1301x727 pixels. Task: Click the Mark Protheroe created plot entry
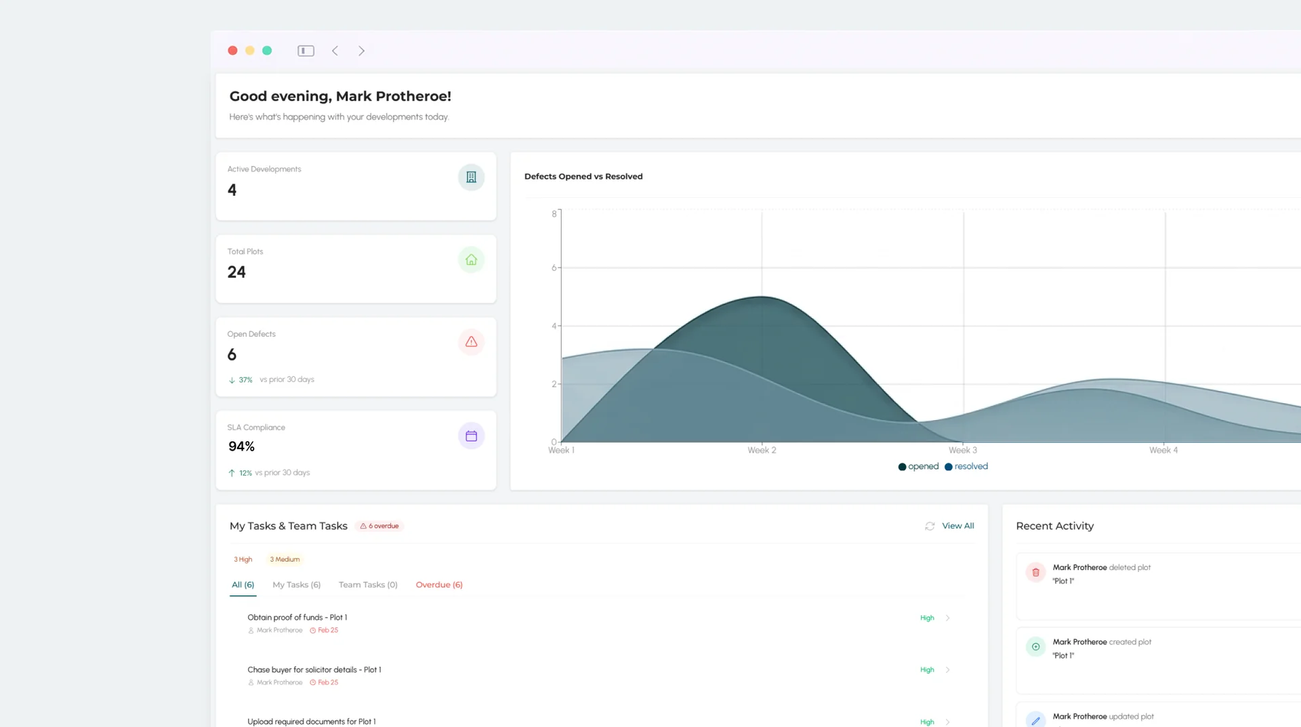pyautogui.click(x=1159, y=661)
